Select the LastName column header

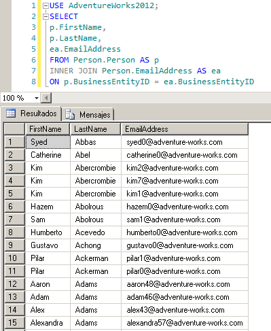pos(95,129)
